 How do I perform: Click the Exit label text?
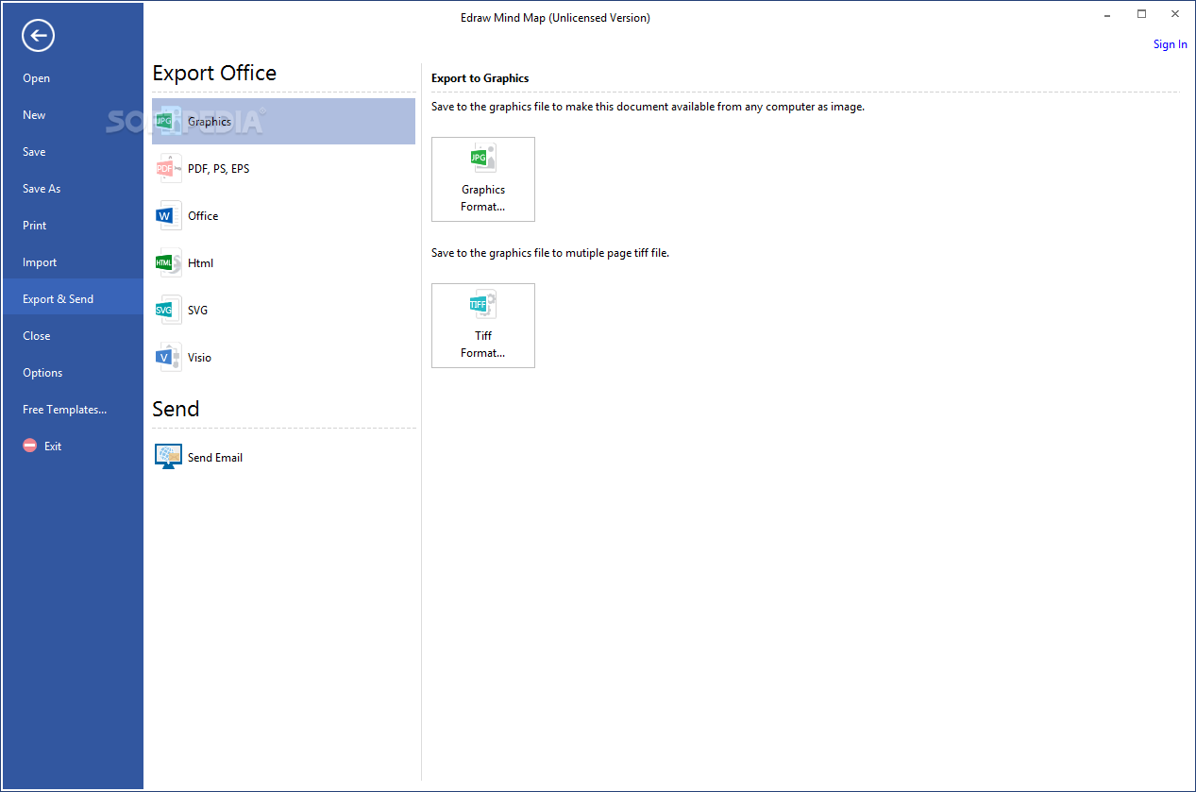53,447
